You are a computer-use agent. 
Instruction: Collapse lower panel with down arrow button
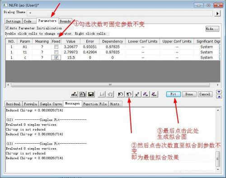[219, 92]
